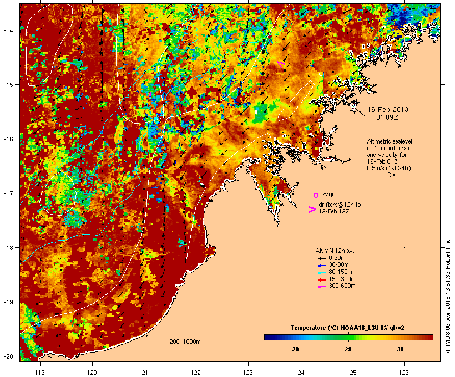Click the Argo legend label
455x377 pixels.
coord(329,194)
